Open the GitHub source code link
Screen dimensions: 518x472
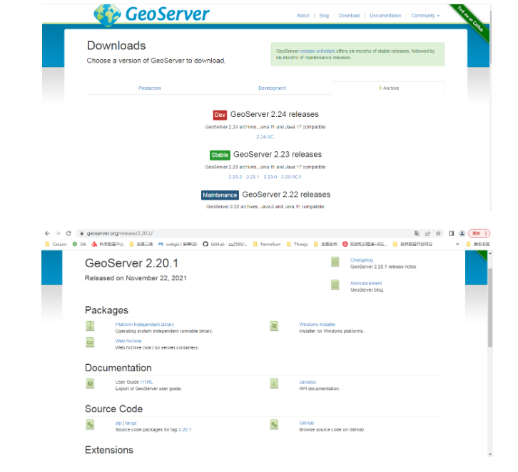(x=306, y=423)
